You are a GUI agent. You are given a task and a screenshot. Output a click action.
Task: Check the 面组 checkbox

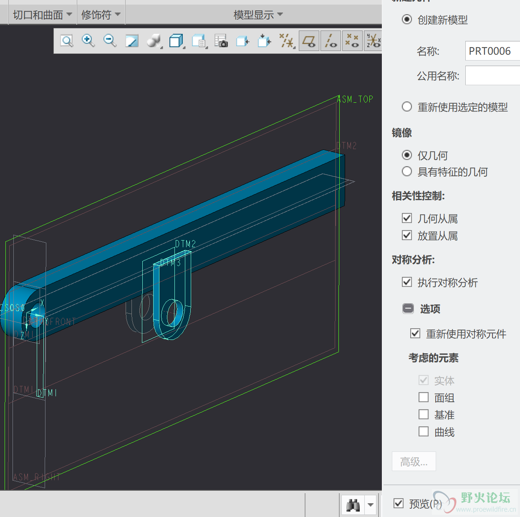pyautogui.click(x=423, y=397)
